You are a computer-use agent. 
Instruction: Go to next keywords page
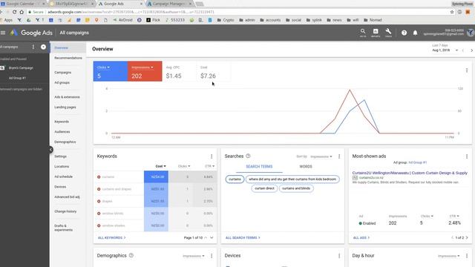pyautogui.click(x=212, y=237)
